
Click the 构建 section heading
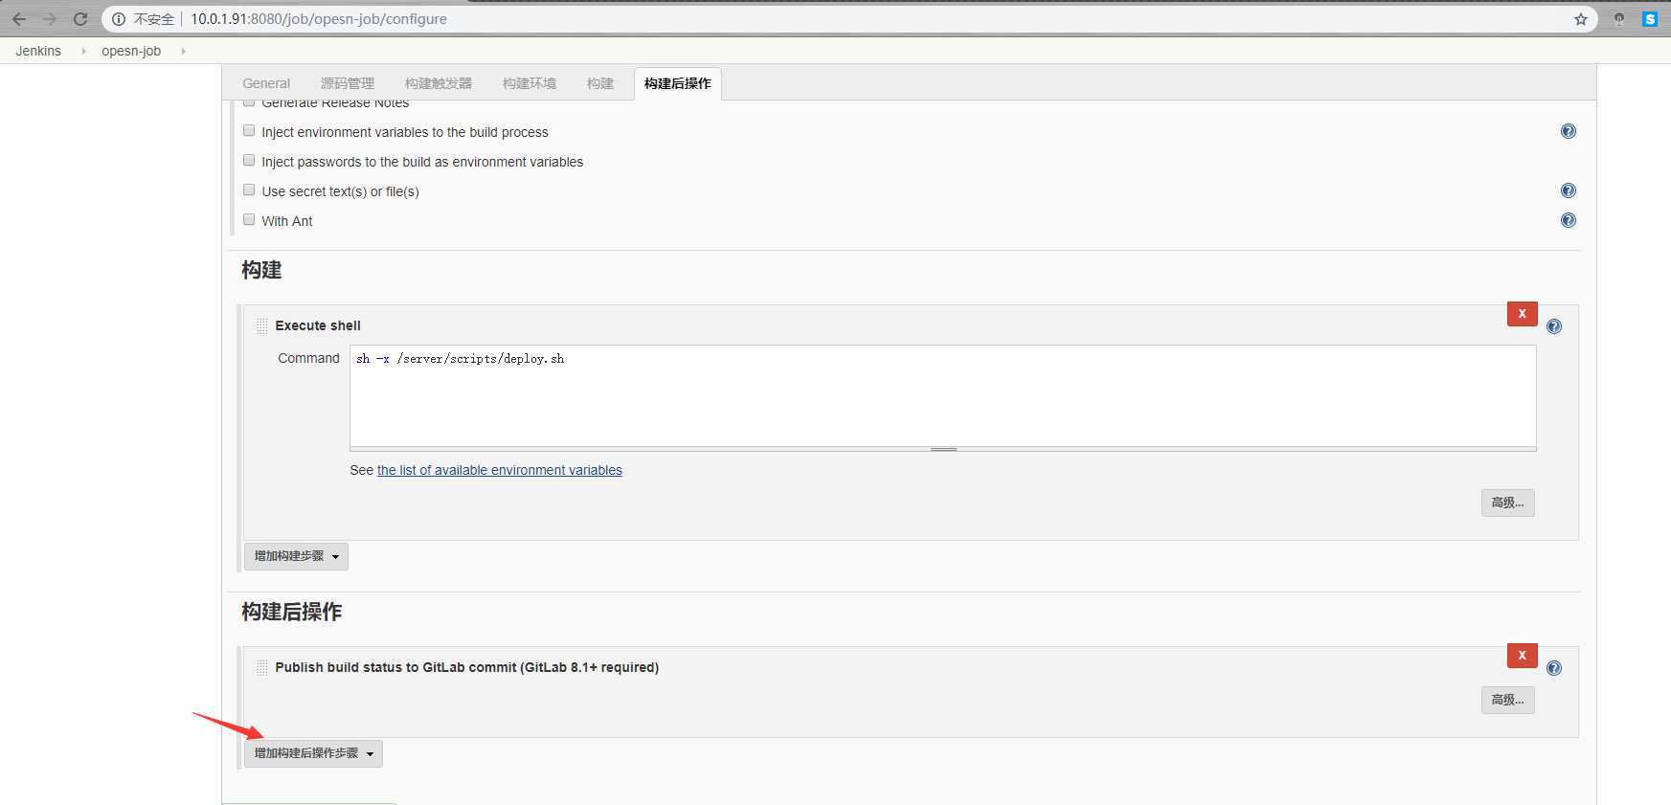tap(261, 270)
